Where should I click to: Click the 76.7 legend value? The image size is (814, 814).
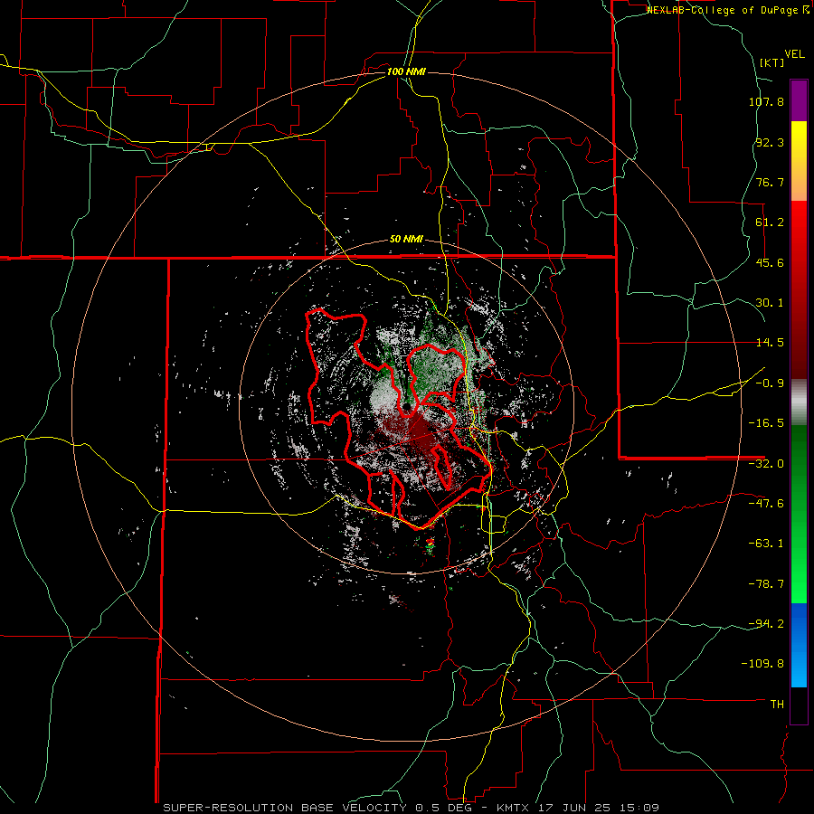click(770, 182)
